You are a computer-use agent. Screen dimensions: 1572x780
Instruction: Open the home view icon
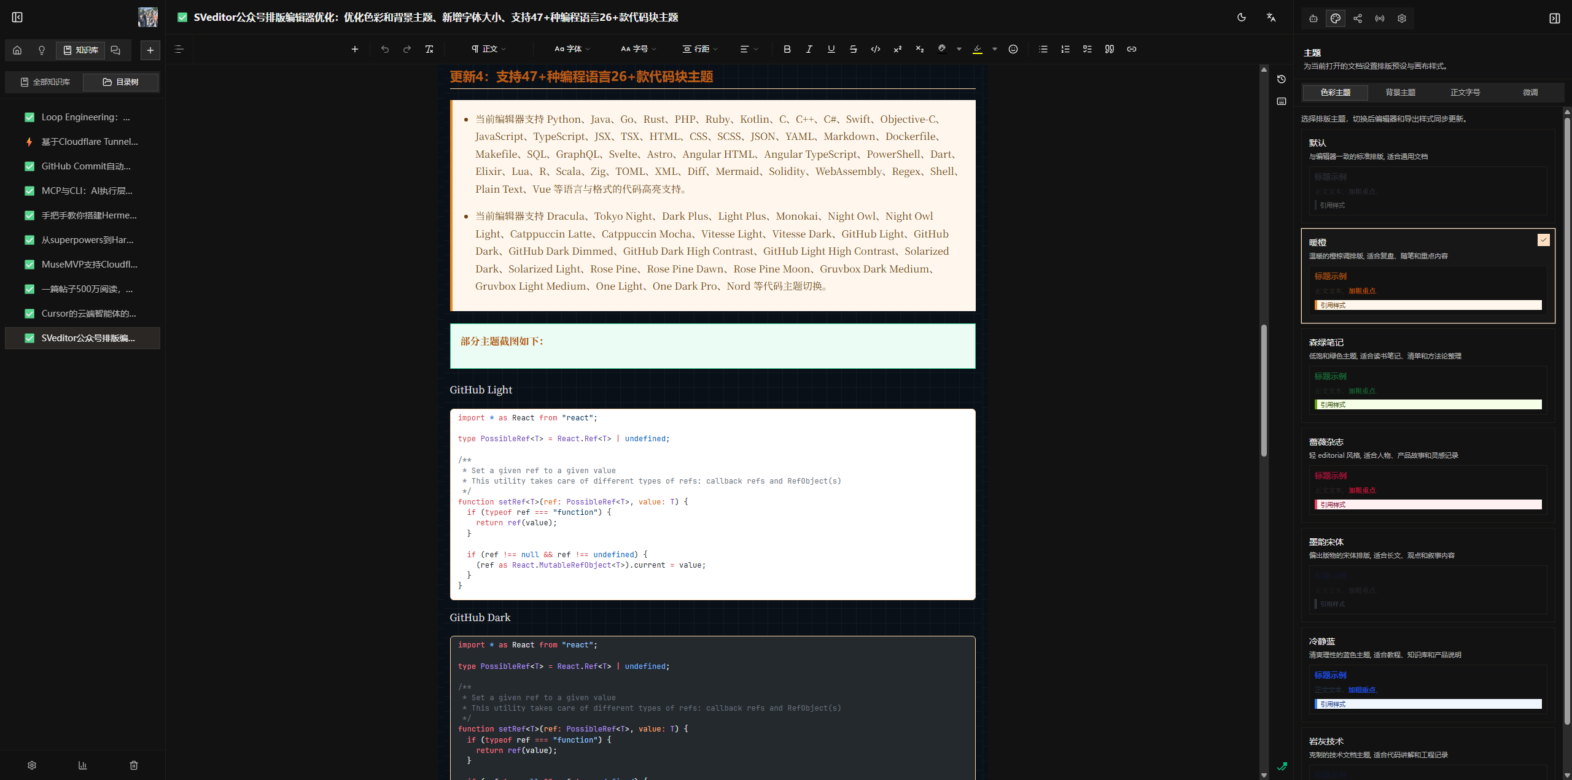[17, 50]
